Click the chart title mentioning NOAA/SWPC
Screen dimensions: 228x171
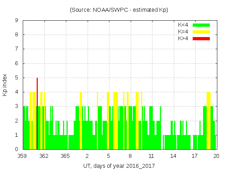click(119, 10)
